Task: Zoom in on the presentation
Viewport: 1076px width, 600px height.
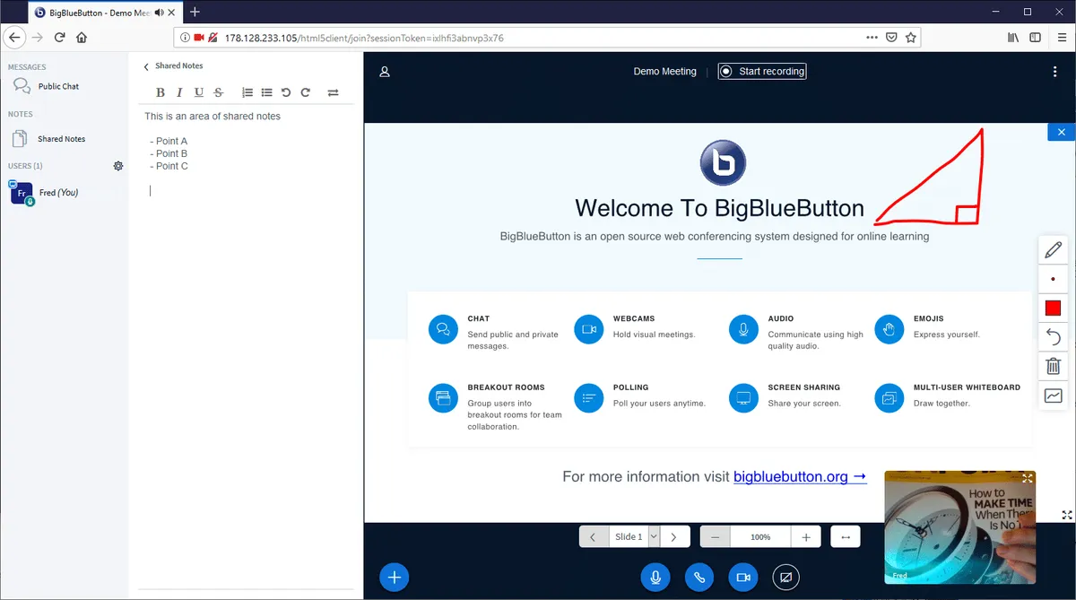Action: (806, 536)
